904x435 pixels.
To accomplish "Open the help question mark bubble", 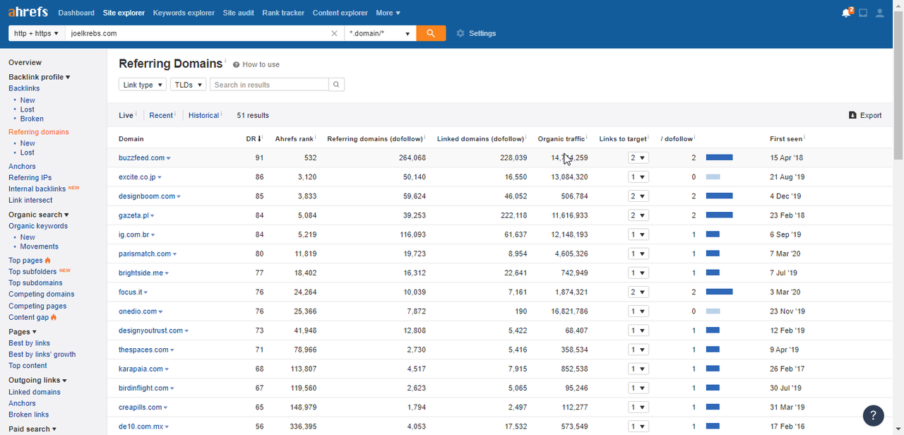I will (874, 415).
